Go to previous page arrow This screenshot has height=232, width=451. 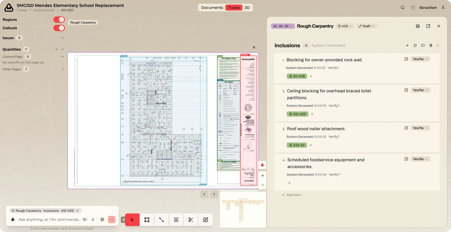click(204, 194)
